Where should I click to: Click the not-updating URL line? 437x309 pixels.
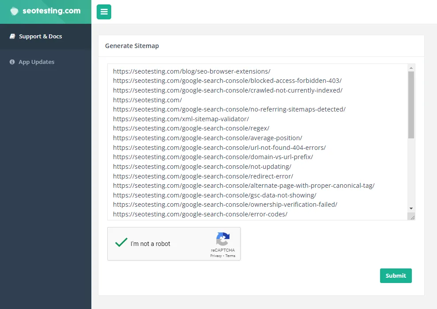(x=202, y=167)
